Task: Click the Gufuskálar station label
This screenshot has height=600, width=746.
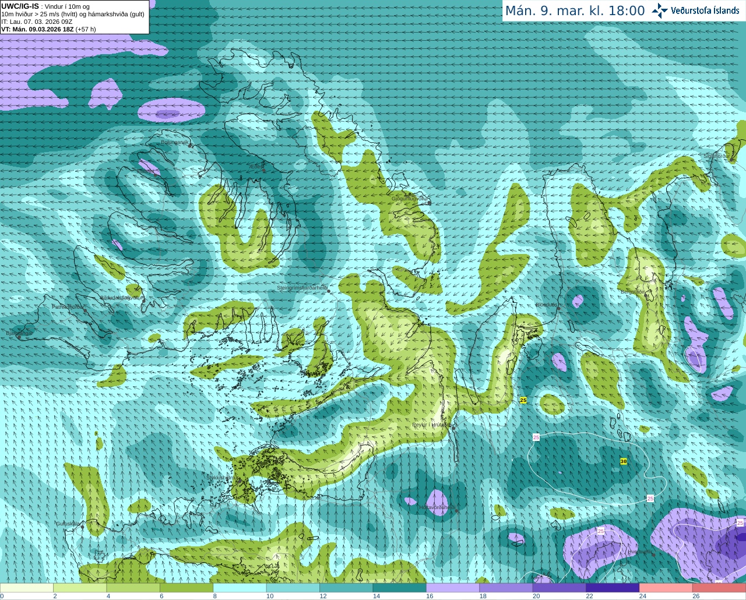Action: pyautogui.click(x=68, y=524)
